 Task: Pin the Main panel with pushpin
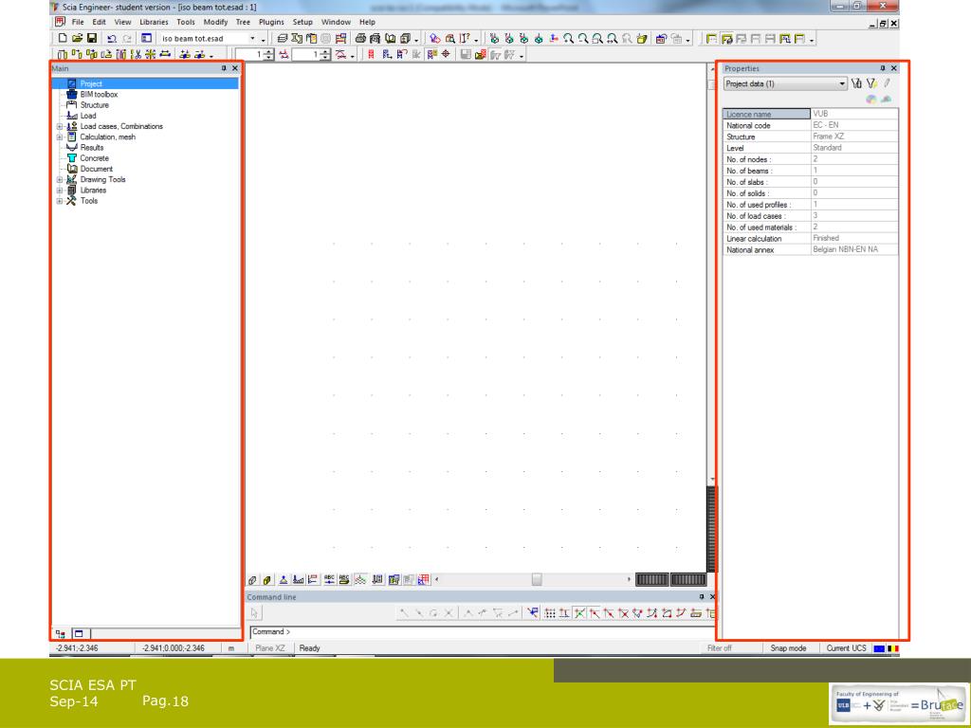pos(224,68)
